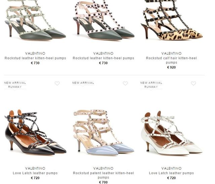Open the white Love Latch pumps image
215x184 pixels.
point(172,133)
